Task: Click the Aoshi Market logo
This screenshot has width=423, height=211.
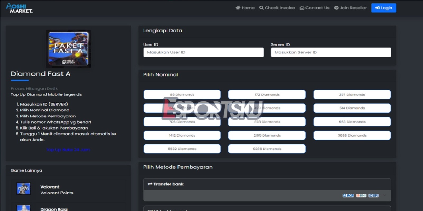Action: [19, 8]
